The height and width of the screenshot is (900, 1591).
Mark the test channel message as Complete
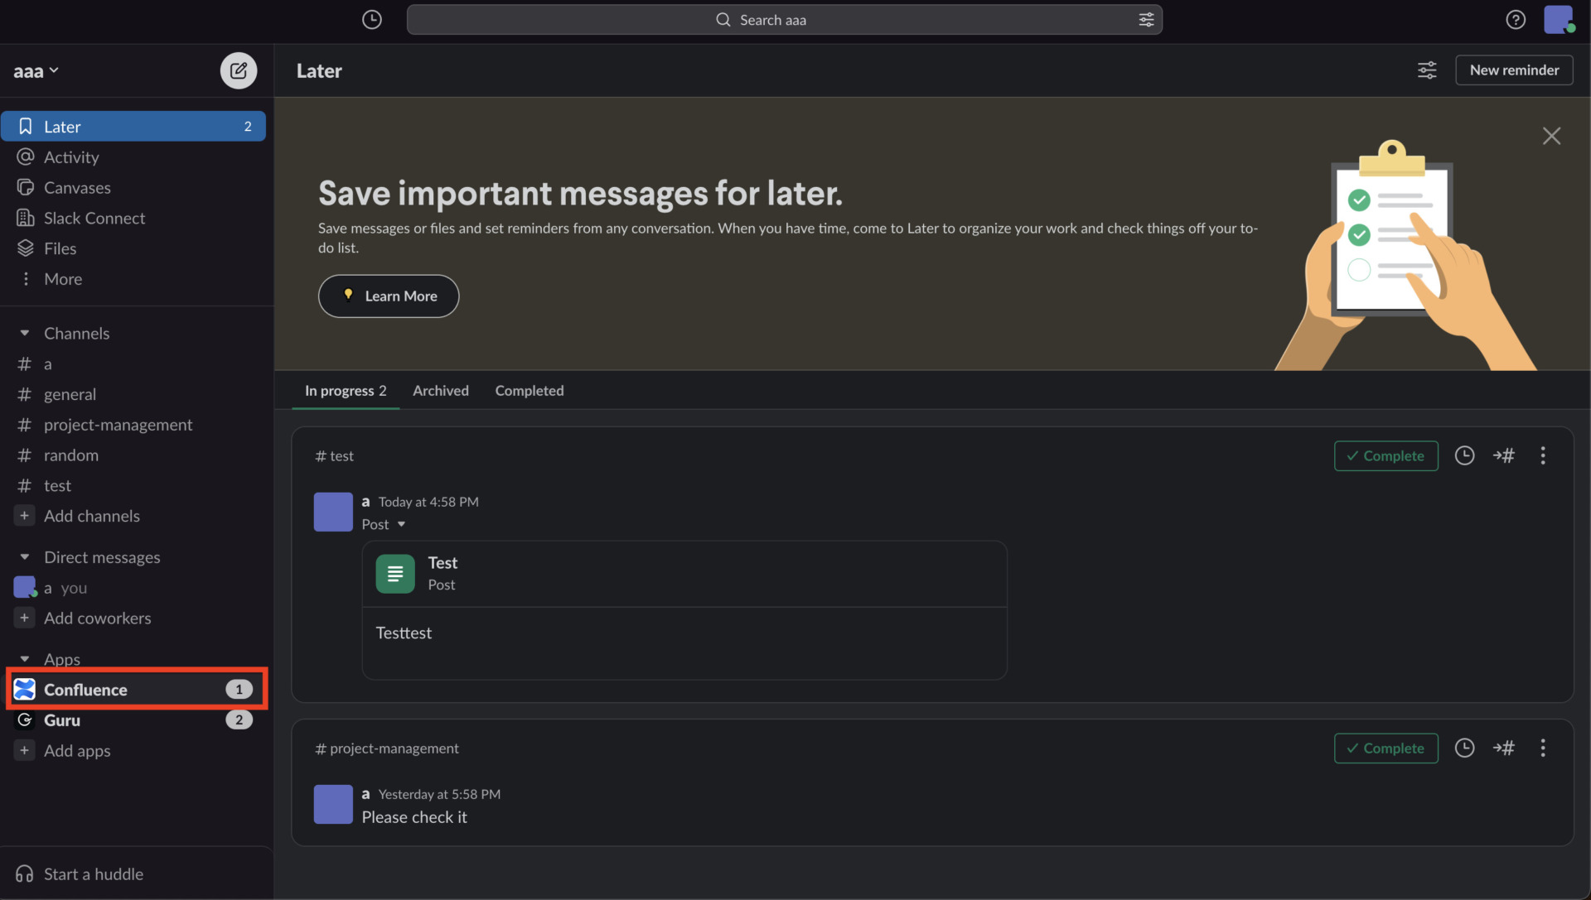(1385, 455)
